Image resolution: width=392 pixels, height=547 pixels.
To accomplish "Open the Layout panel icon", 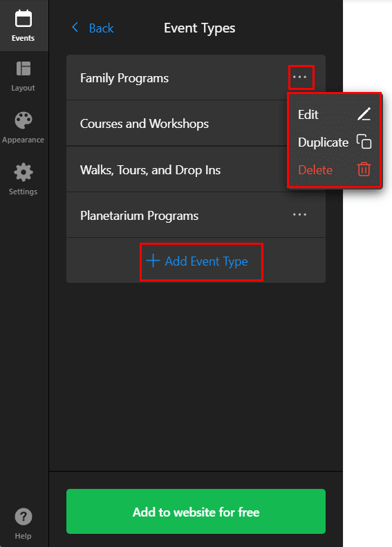I will (x=24, y=68).
